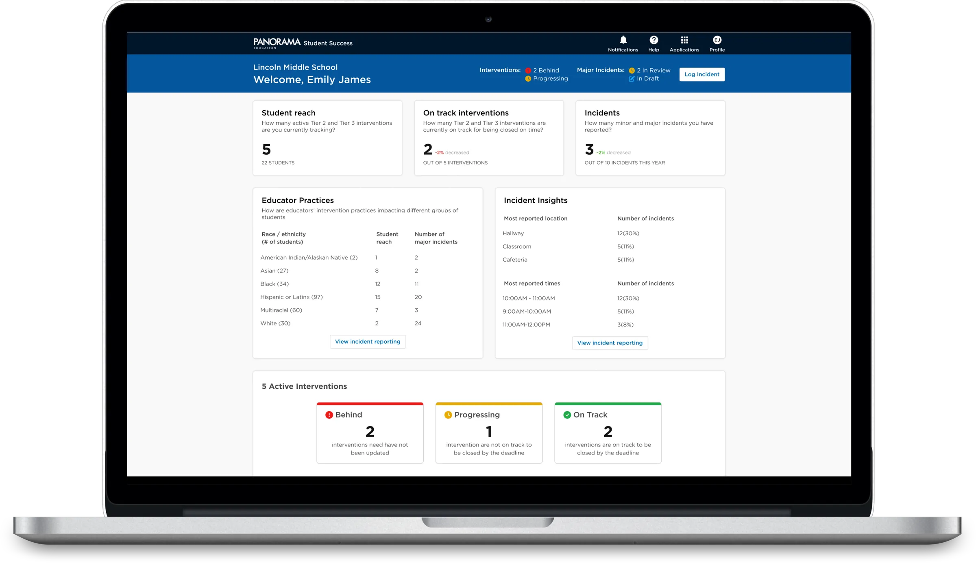Click the Progressing interventions link in header
The width and height of the screenshot is (976, 563).
(551, 79)
